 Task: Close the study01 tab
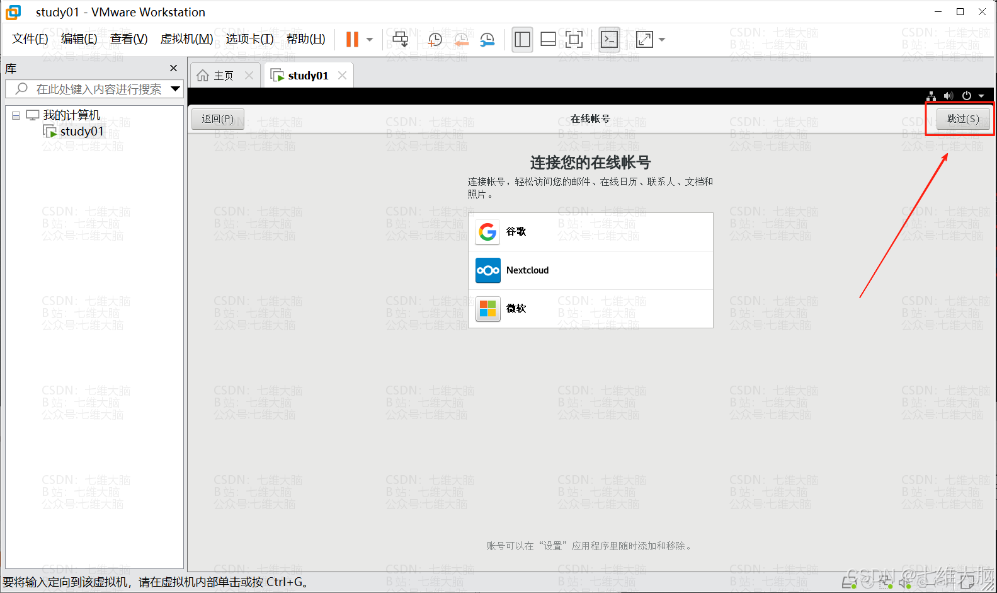coord(342,76)
